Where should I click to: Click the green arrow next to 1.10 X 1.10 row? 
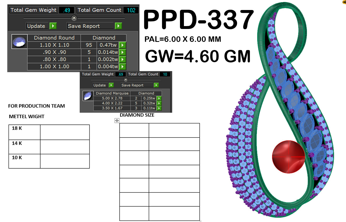pyautogui.click(x=123, y=45)
